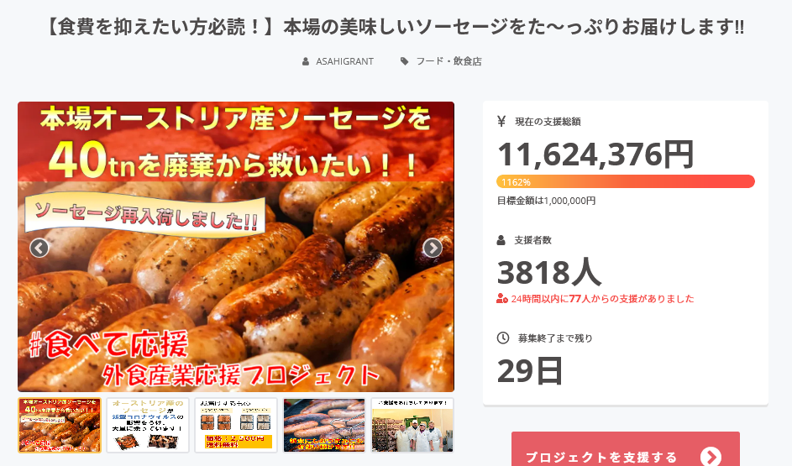
Task: Click the next slide arrow on carousel
Action: (433, 248)
